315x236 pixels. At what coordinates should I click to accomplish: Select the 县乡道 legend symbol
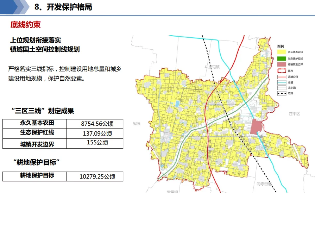[x=282, y=88]
